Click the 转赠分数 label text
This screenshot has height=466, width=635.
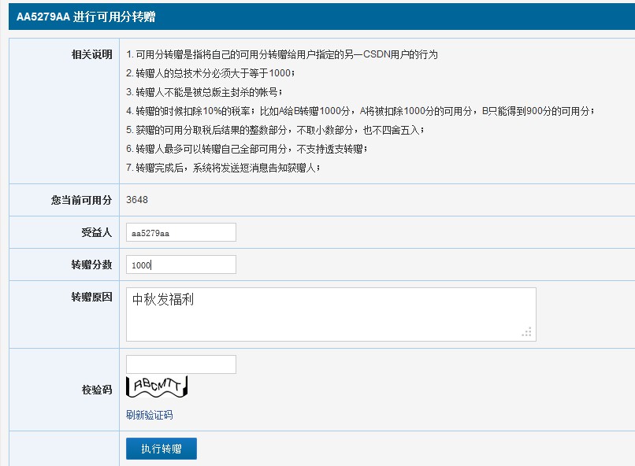coord(92,264)
